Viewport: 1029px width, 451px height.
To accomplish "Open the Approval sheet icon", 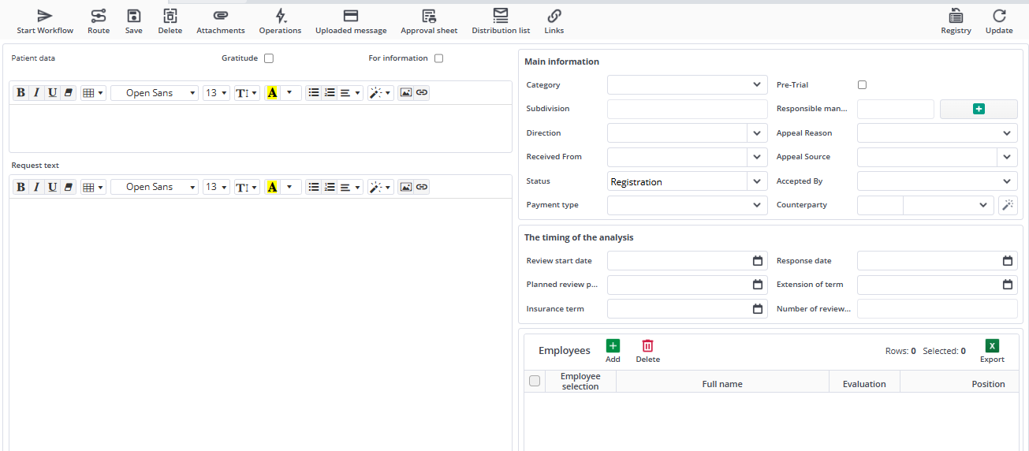I will pos(429,16).
